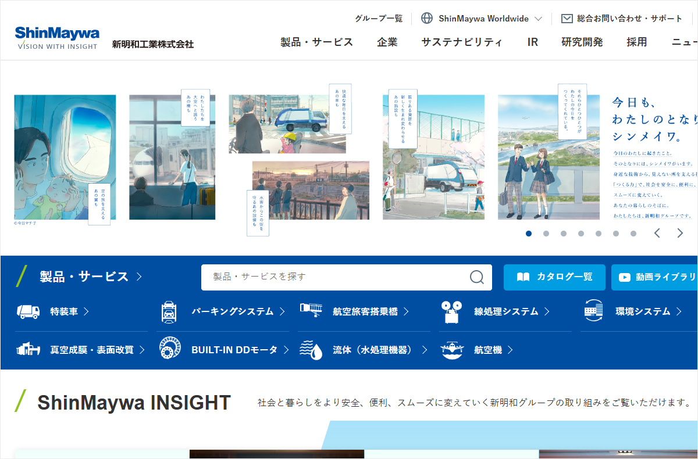Click the play icon on 動画ライブラリ

coord(625,278)
